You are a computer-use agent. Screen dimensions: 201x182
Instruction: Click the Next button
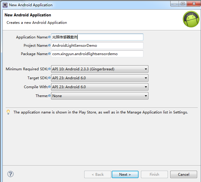point(125,174)
